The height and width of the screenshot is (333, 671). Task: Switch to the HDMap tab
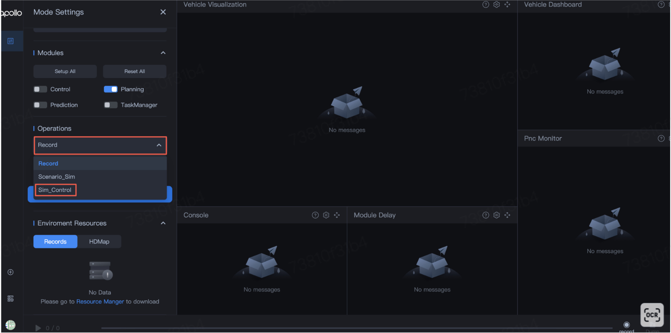(99, 241)
